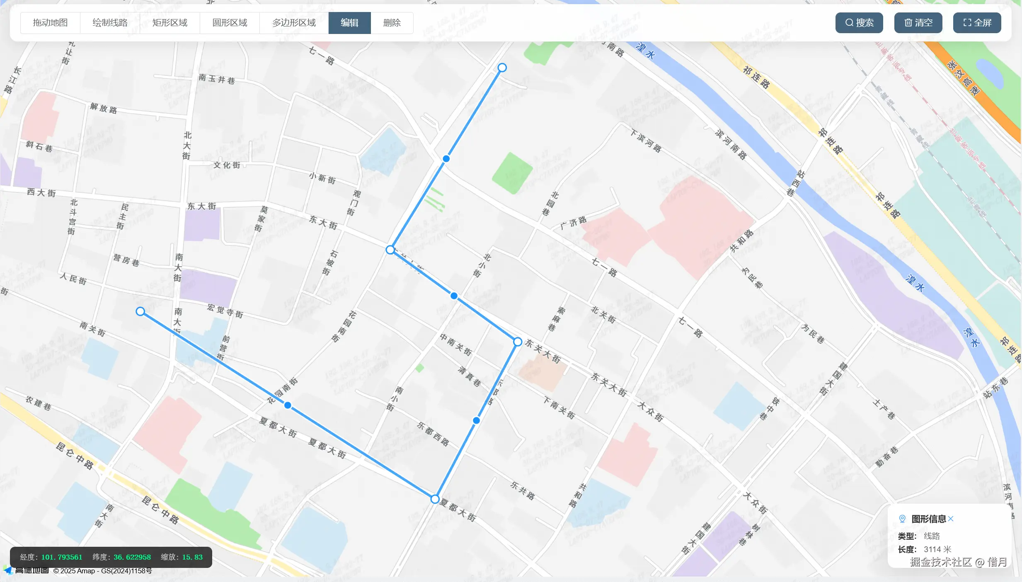The height and width of the screenshot is (582, 1022).
Task: Enter fullscreen with the 全屏 button
Action: click(977, 23)
